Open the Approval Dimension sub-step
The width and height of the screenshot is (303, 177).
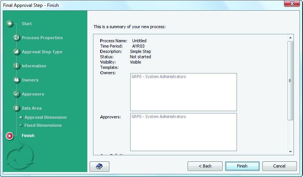[x=46, y=117]
